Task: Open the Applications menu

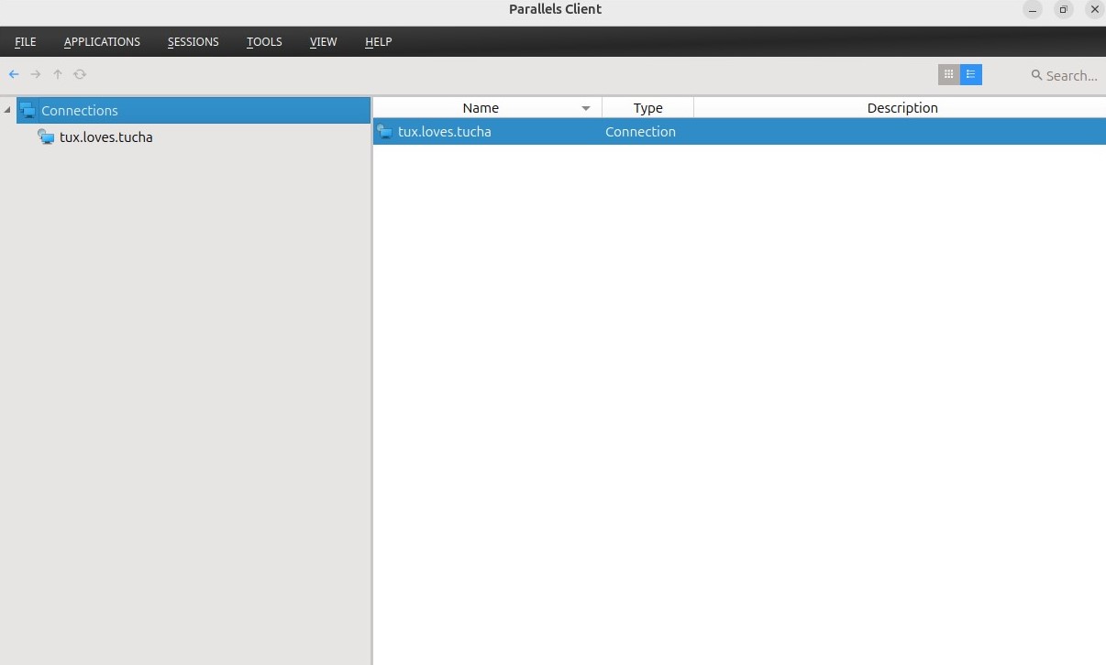Action: coord(102,41)
